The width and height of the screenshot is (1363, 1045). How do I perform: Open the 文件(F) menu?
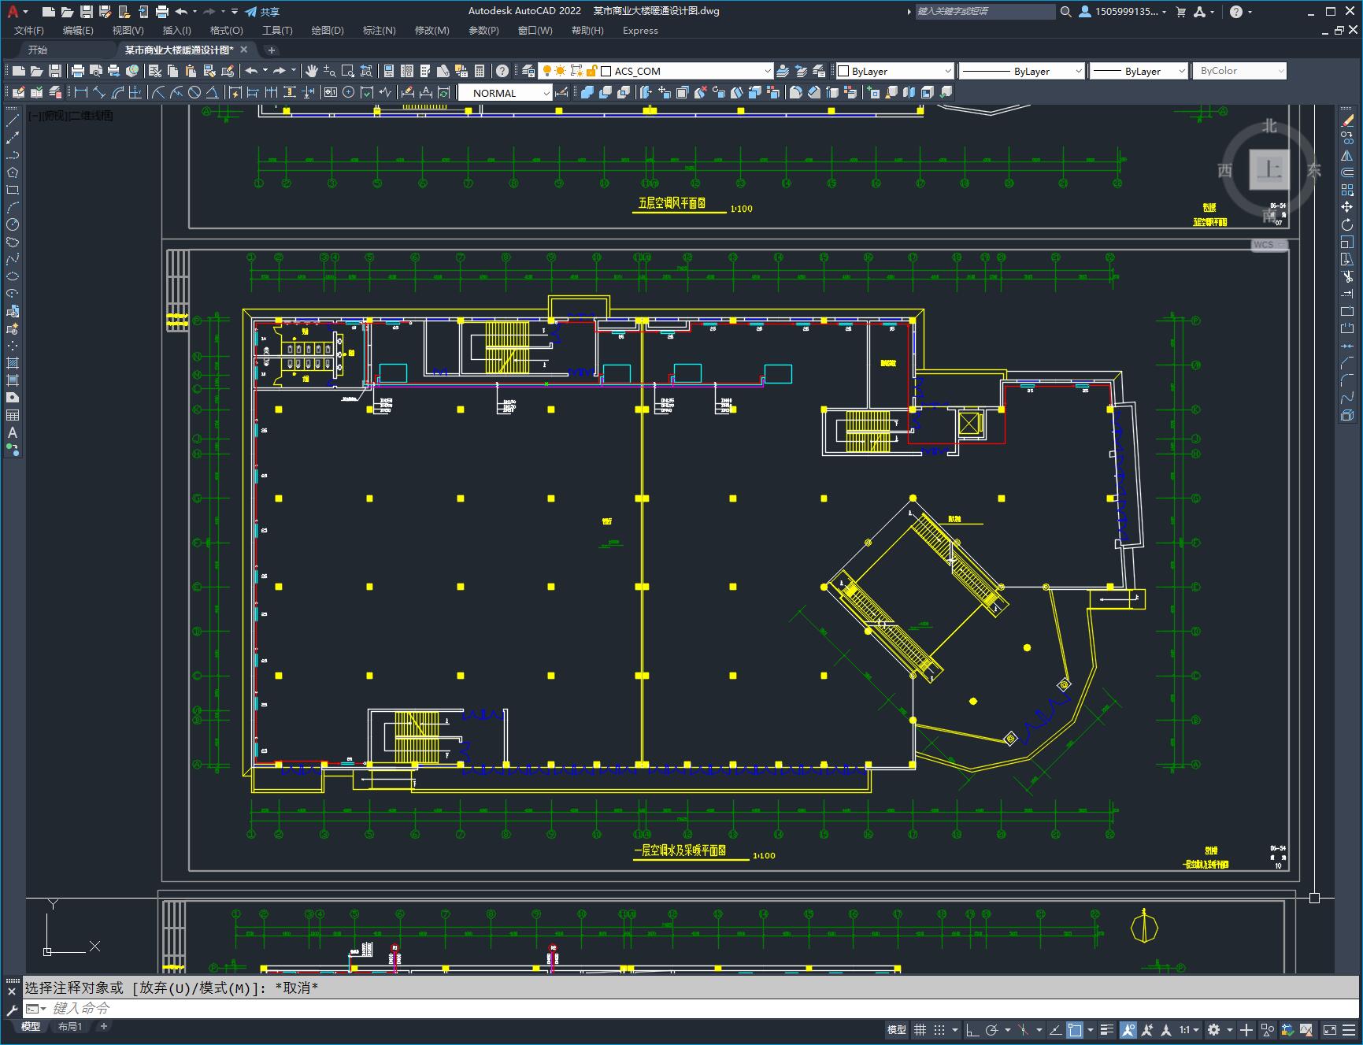pos(29,30)
